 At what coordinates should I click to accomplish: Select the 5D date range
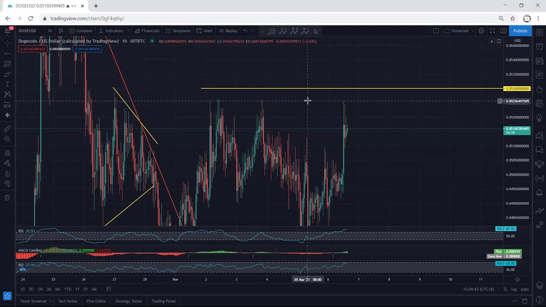coord(31,289)
